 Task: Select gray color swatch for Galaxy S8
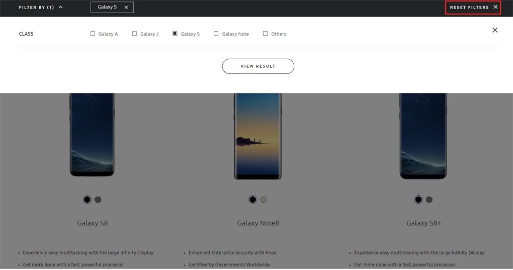[98, 199]
